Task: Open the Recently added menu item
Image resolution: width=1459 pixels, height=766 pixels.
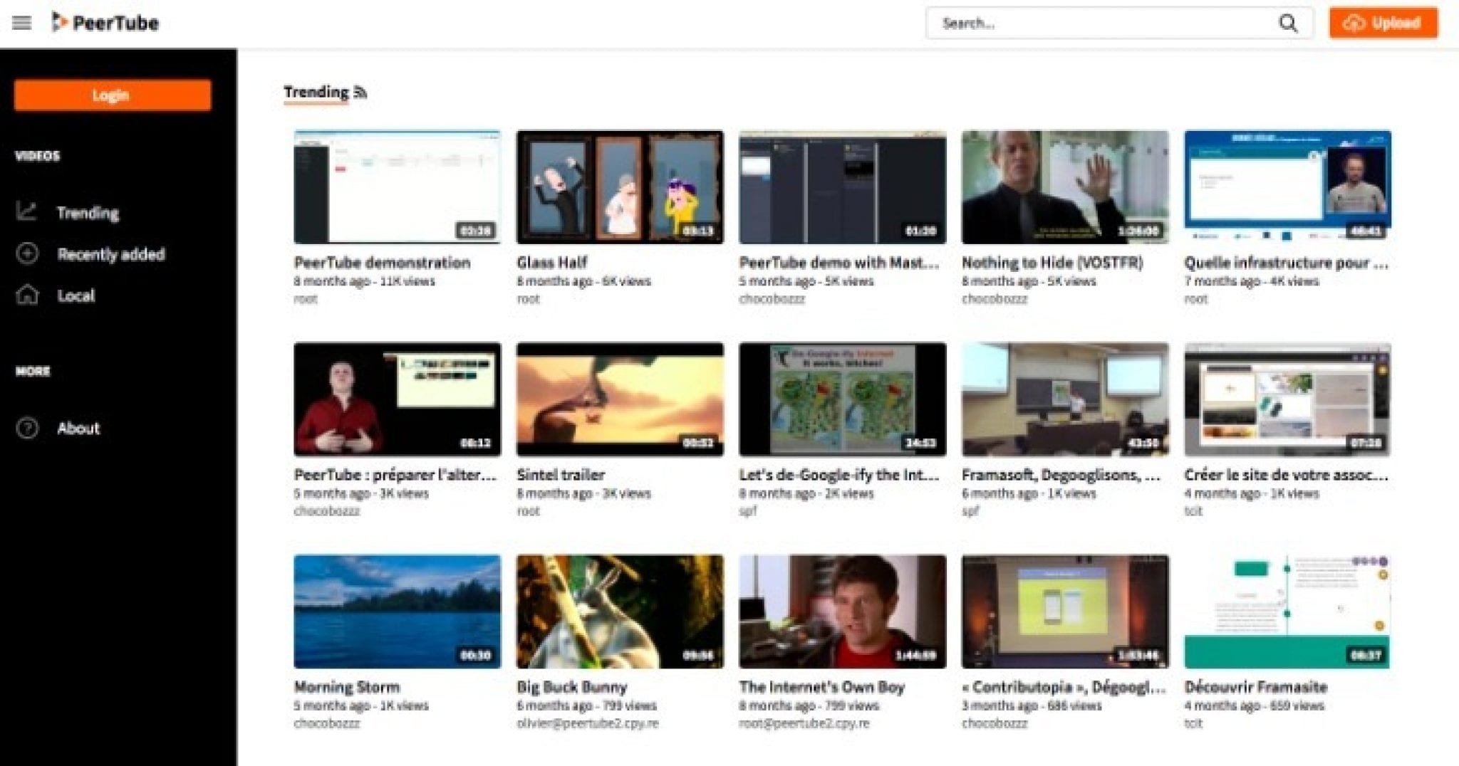Action: [x=110, y=254]
